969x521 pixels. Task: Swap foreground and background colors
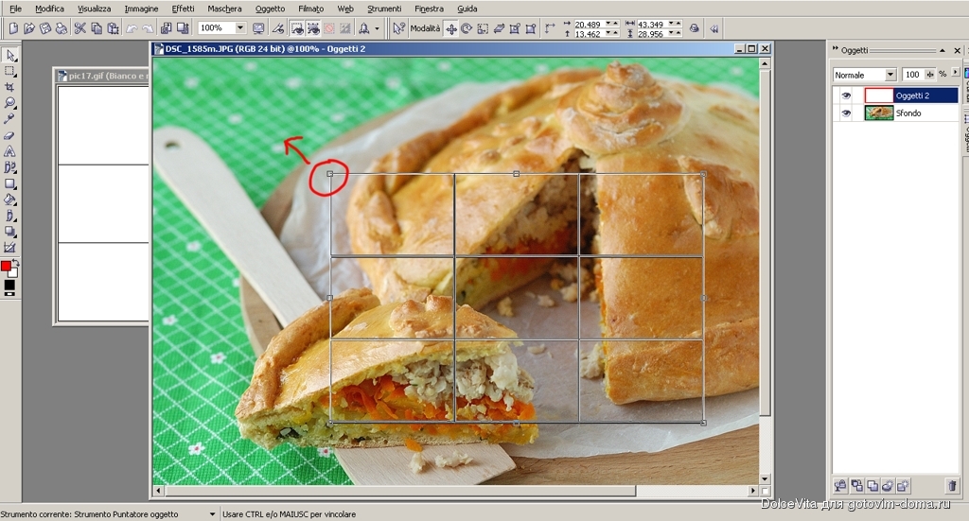tap(15, 262)
